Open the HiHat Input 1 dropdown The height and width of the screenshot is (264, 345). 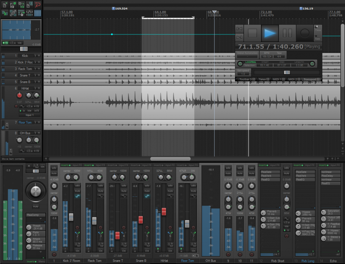[29, 115]
